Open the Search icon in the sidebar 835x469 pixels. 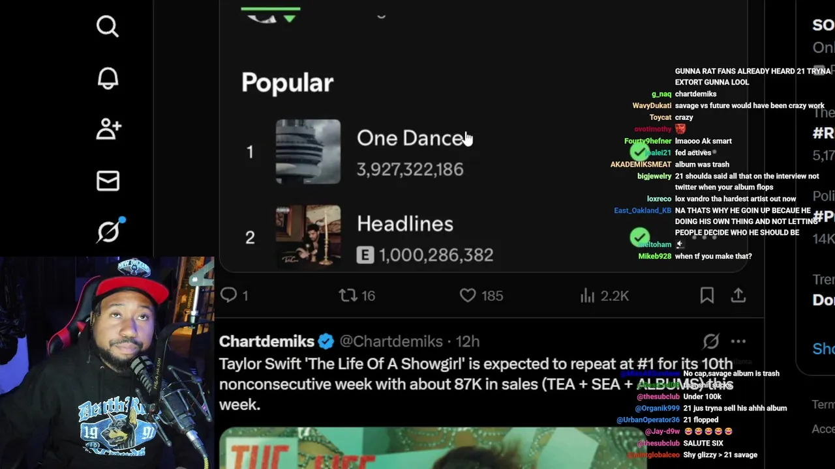(108, 26)
